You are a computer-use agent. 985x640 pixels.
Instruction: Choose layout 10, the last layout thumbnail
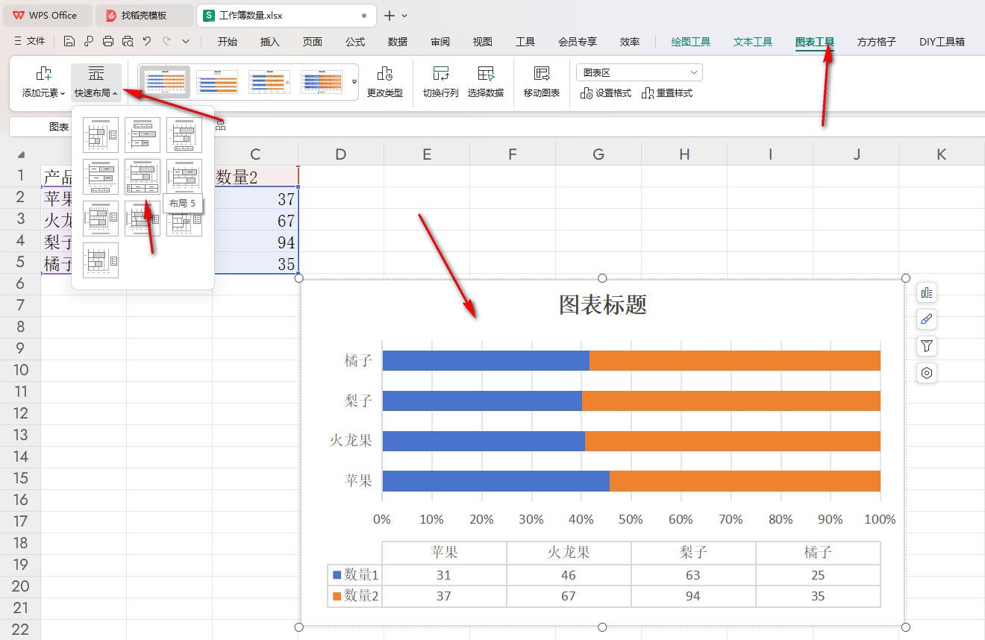click(101, 260)
